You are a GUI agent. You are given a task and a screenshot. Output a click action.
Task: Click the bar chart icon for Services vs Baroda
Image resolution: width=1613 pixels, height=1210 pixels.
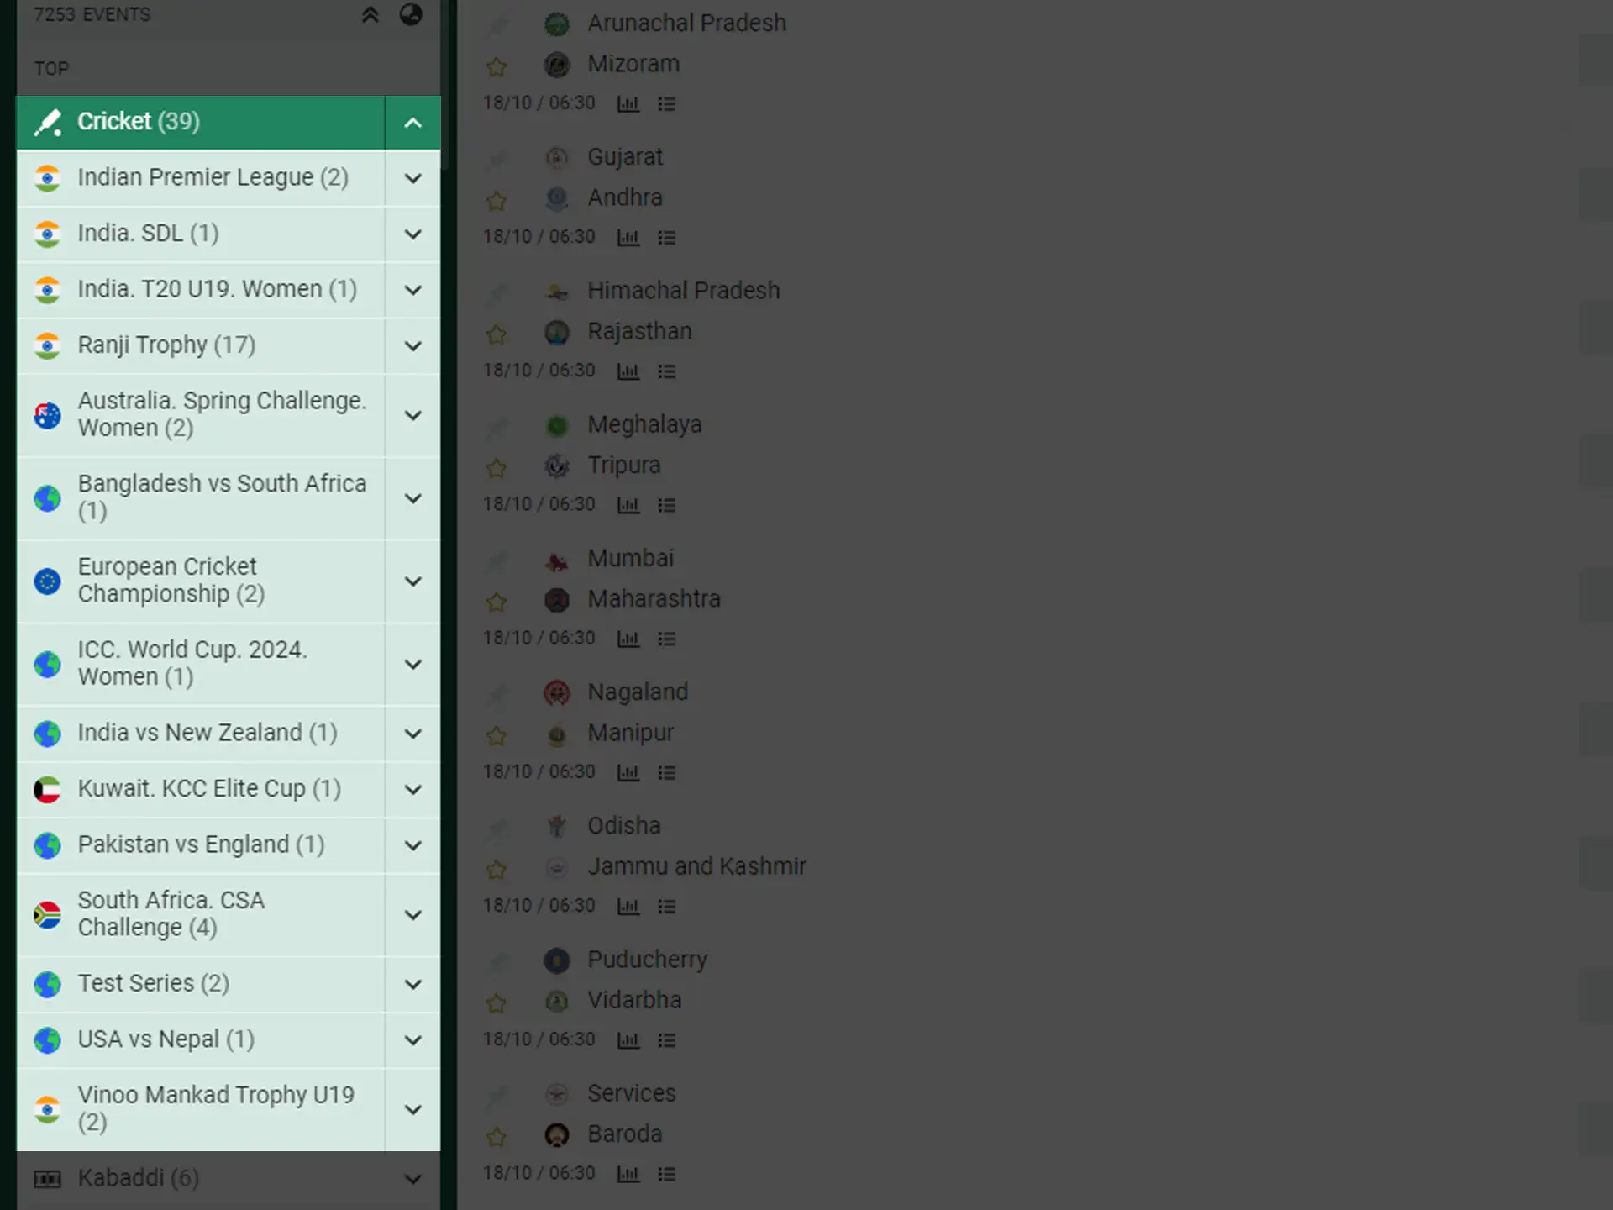[x=628, y=1172]
